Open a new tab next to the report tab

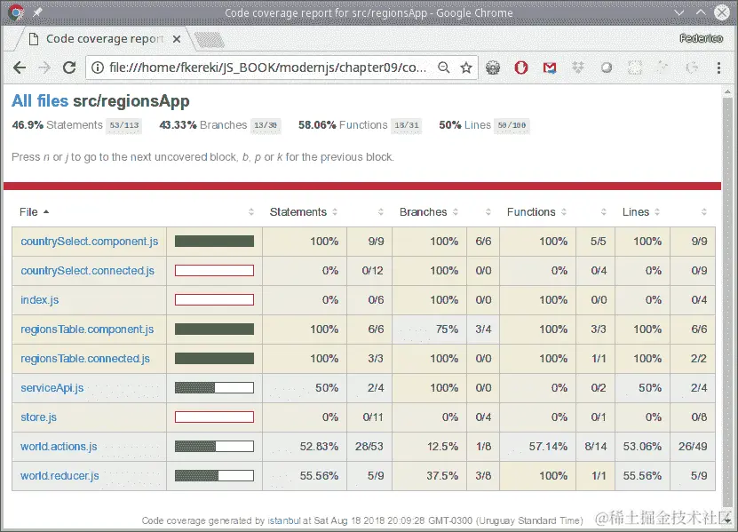point(210,40)
